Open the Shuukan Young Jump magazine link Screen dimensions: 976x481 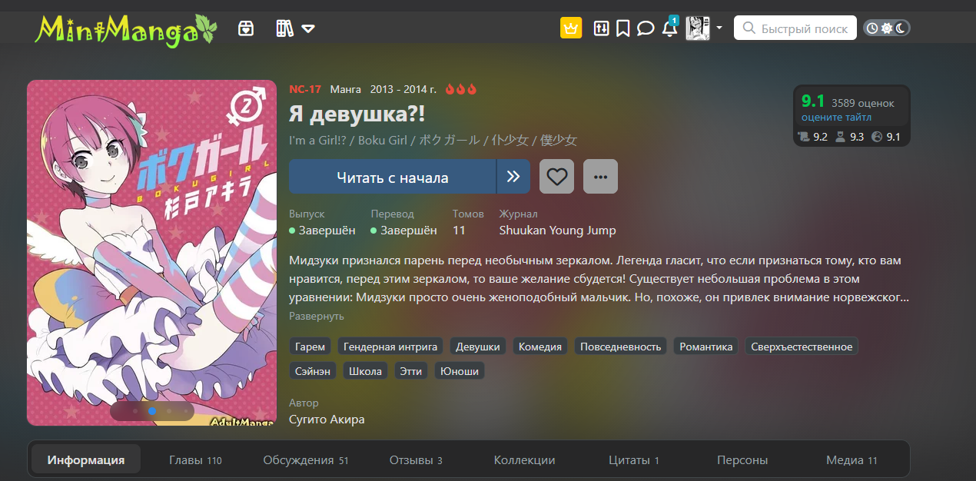557,230
